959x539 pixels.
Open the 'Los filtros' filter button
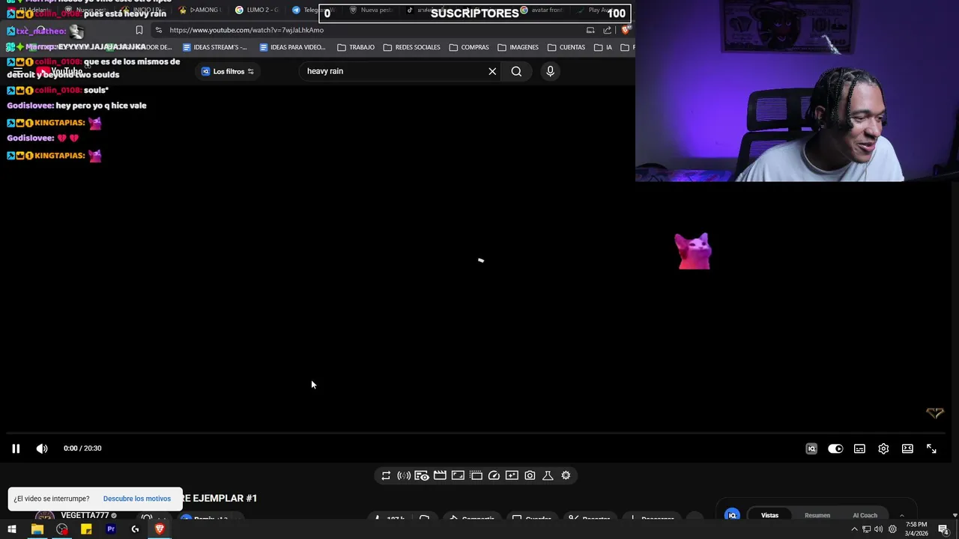click(228, 71)
